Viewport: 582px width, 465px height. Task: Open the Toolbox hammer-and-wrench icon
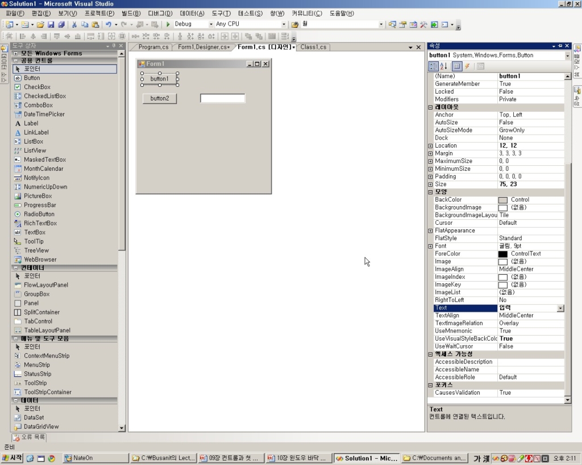point(423,24)
